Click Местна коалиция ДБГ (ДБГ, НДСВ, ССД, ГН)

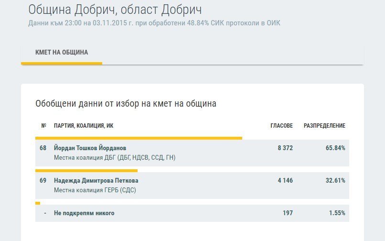click(x=115, y=158)
